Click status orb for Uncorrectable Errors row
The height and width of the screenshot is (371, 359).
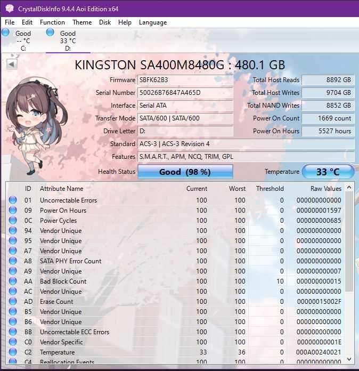click(13, 200)
